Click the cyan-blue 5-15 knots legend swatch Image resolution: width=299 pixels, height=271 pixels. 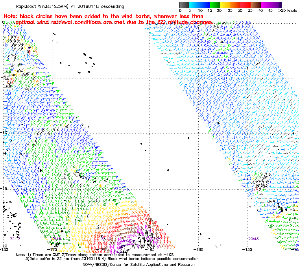(199, 5)
